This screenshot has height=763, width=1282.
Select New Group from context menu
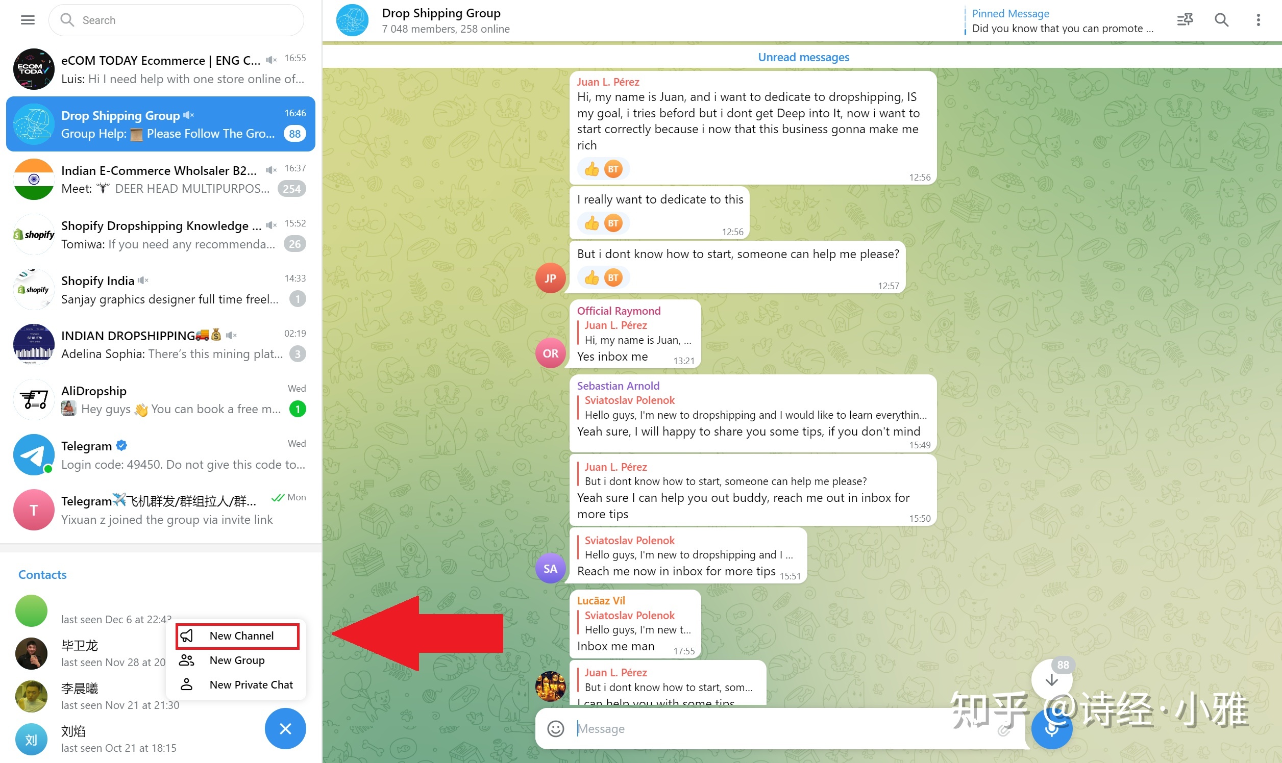236,659
